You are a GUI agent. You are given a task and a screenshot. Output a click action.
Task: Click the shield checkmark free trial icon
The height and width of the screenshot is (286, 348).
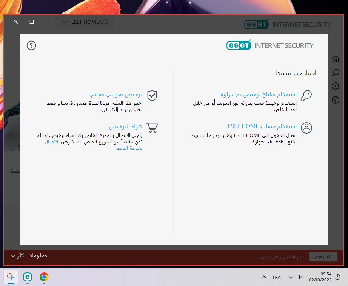tap(152, 95)
